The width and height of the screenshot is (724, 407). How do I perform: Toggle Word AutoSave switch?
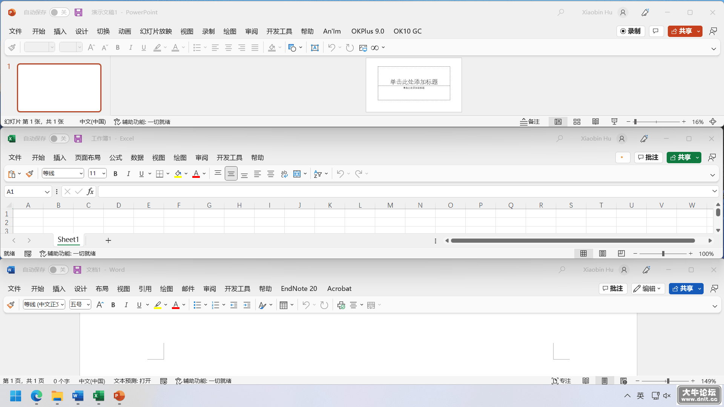(58, 270)
